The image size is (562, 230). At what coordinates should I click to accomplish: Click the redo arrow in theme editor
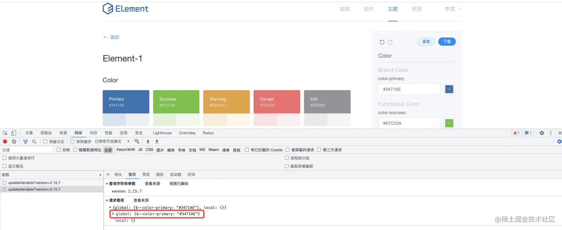pyautogui.click(x=390, y=42)
